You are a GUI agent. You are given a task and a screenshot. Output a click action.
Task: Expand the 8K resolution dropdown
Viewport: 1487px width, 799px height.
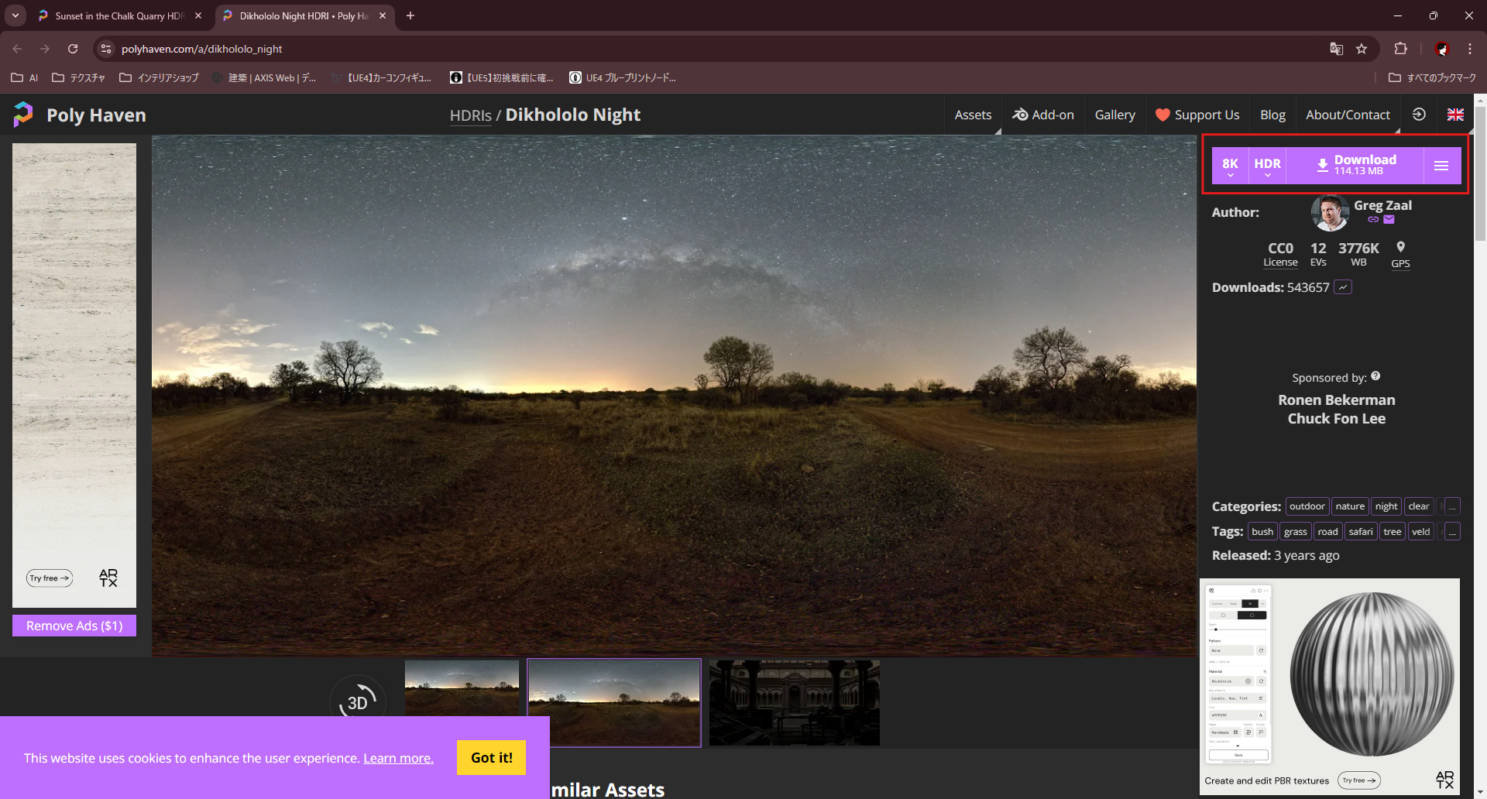pos(1230,166)
